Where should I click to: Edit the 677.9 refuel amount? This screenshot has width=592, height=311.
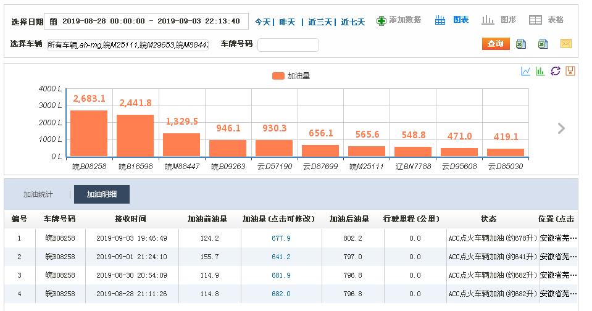(281, 238)
